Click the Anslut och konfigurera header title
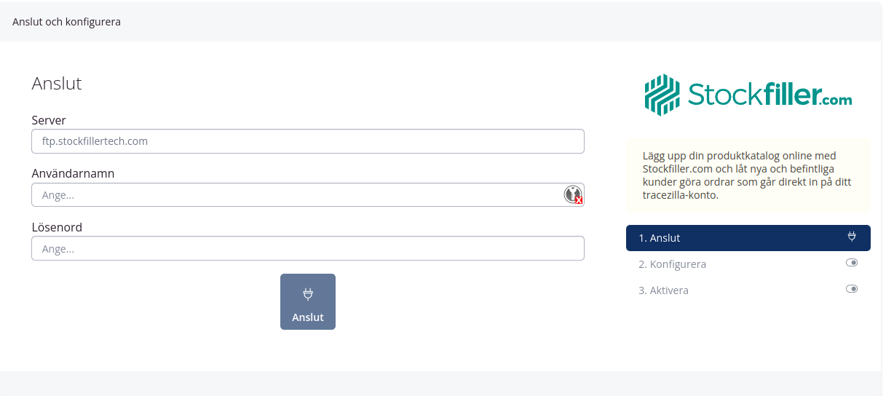The width and height of the screenshot is (886, 396). point(66,22)
